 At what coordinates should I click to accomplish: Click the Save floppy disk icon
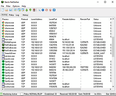tap(10, 10)
